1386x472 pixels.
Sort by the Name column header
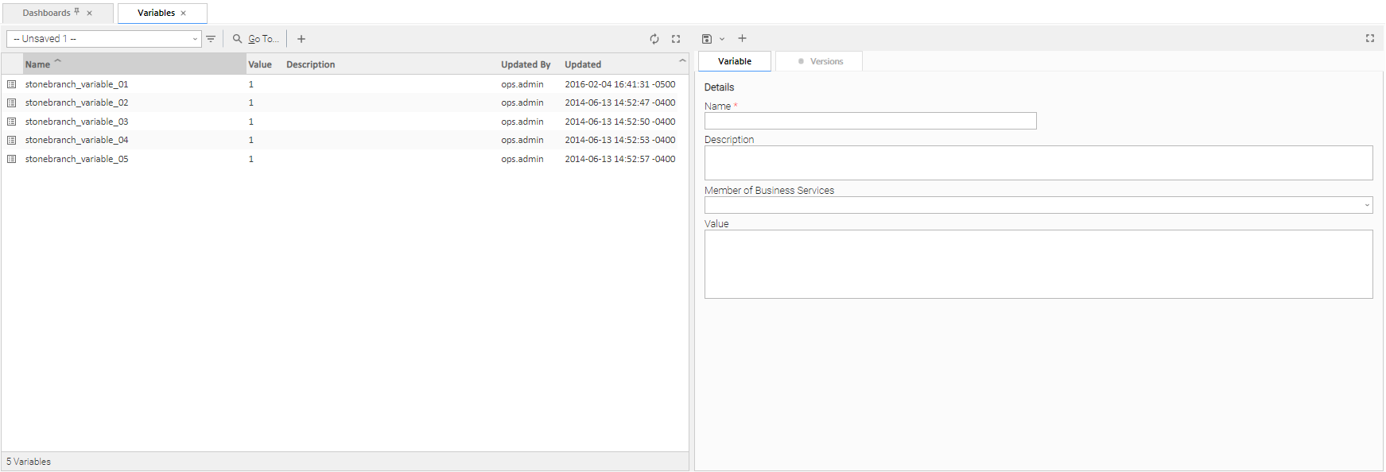pyautogui.click(x=38, y=64)
